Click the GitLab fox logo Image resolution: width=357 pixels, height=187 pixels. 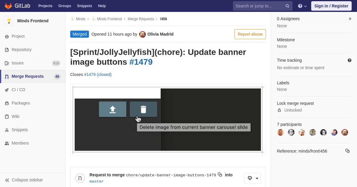click(x=8, y=6)
